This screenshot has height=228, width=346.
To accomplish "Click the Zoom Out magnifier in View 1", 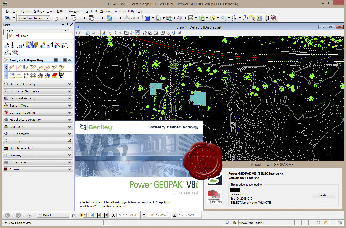I will tap(115, 33).
